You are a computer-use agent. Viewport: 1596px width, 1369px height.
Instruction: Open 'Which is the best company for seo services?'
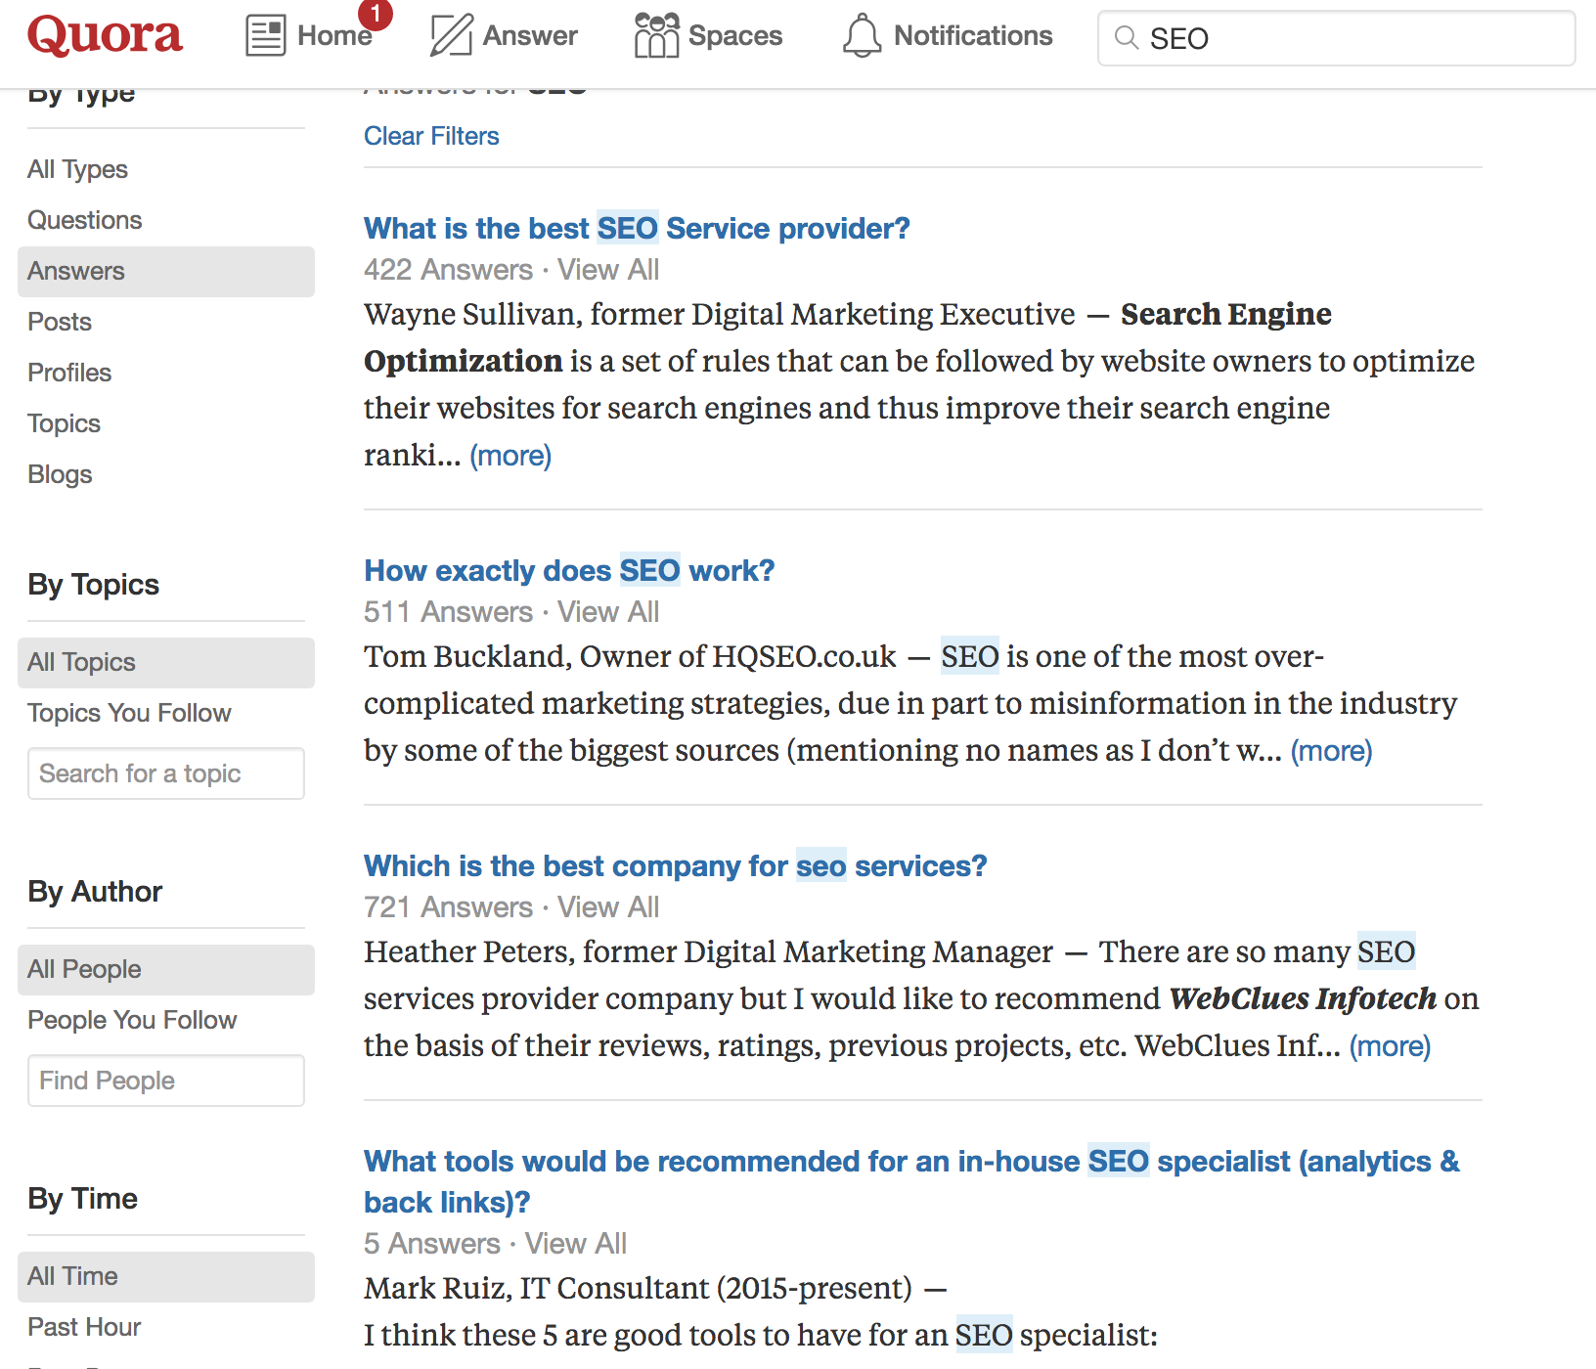pyautogui.click(x=676, y=865)
